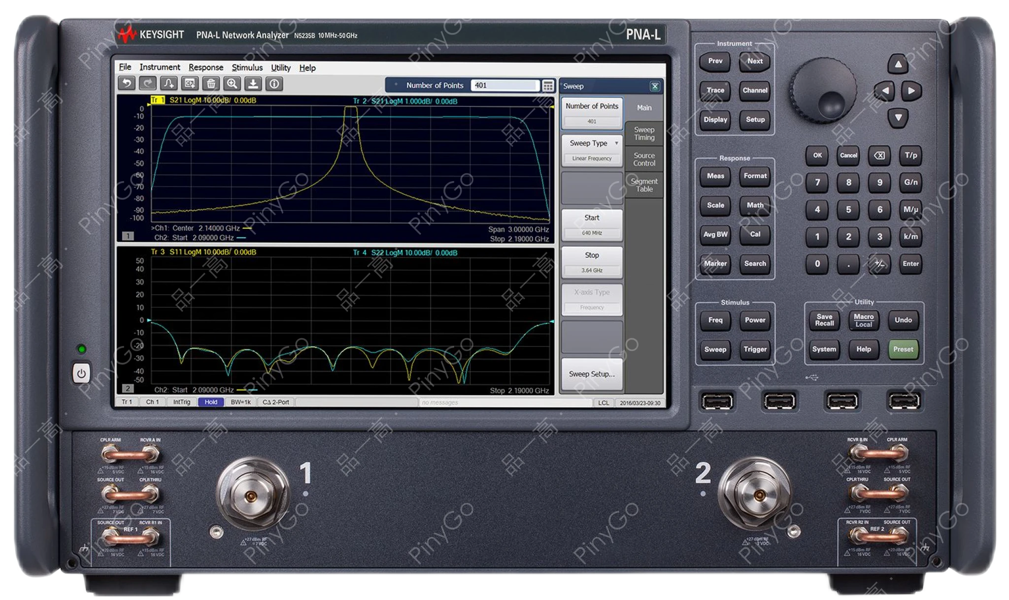
Task: Switch to the Sweep Timing tab
Action: click(x=644, y=133)
